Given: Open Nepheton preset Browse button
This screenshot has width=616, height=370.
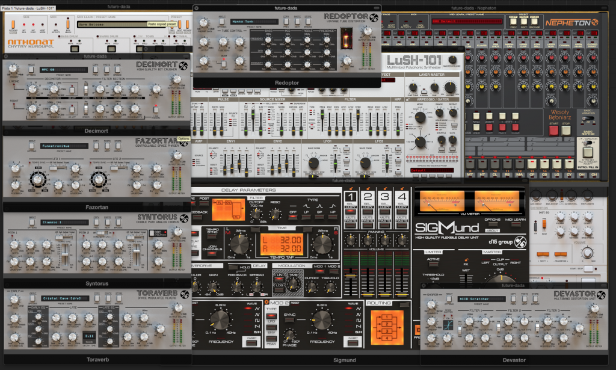Looking at the screenshot, I should (534, 22).
